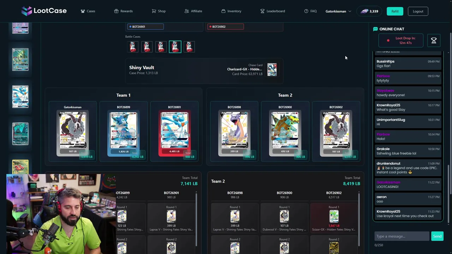Click the Round 1 card under BOT26899 column
This screenshot has width=452, height=254.
122,216
